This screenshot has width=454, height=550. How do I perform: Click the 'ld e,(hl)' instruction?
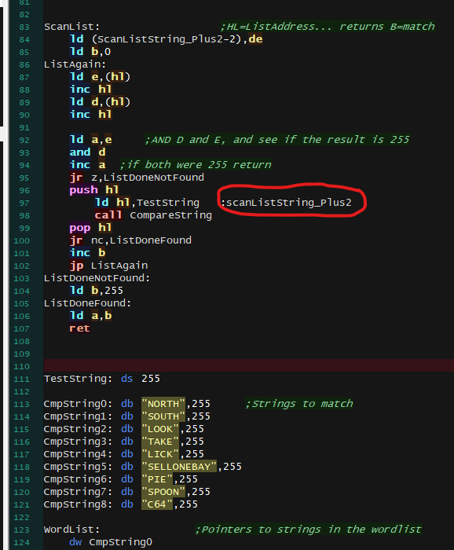coord(100,77)
